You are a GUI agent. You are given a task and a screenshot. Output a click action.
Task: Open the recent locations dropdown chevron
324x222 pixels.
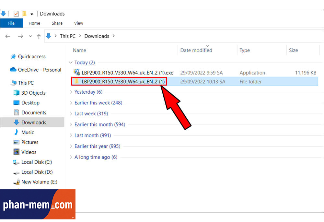click(x=30, y=36)
